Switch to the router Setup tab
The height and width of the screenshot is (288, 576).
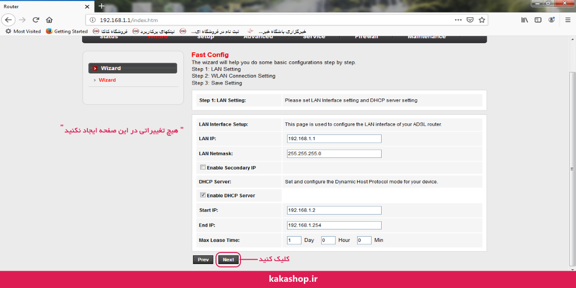point(205,37)
